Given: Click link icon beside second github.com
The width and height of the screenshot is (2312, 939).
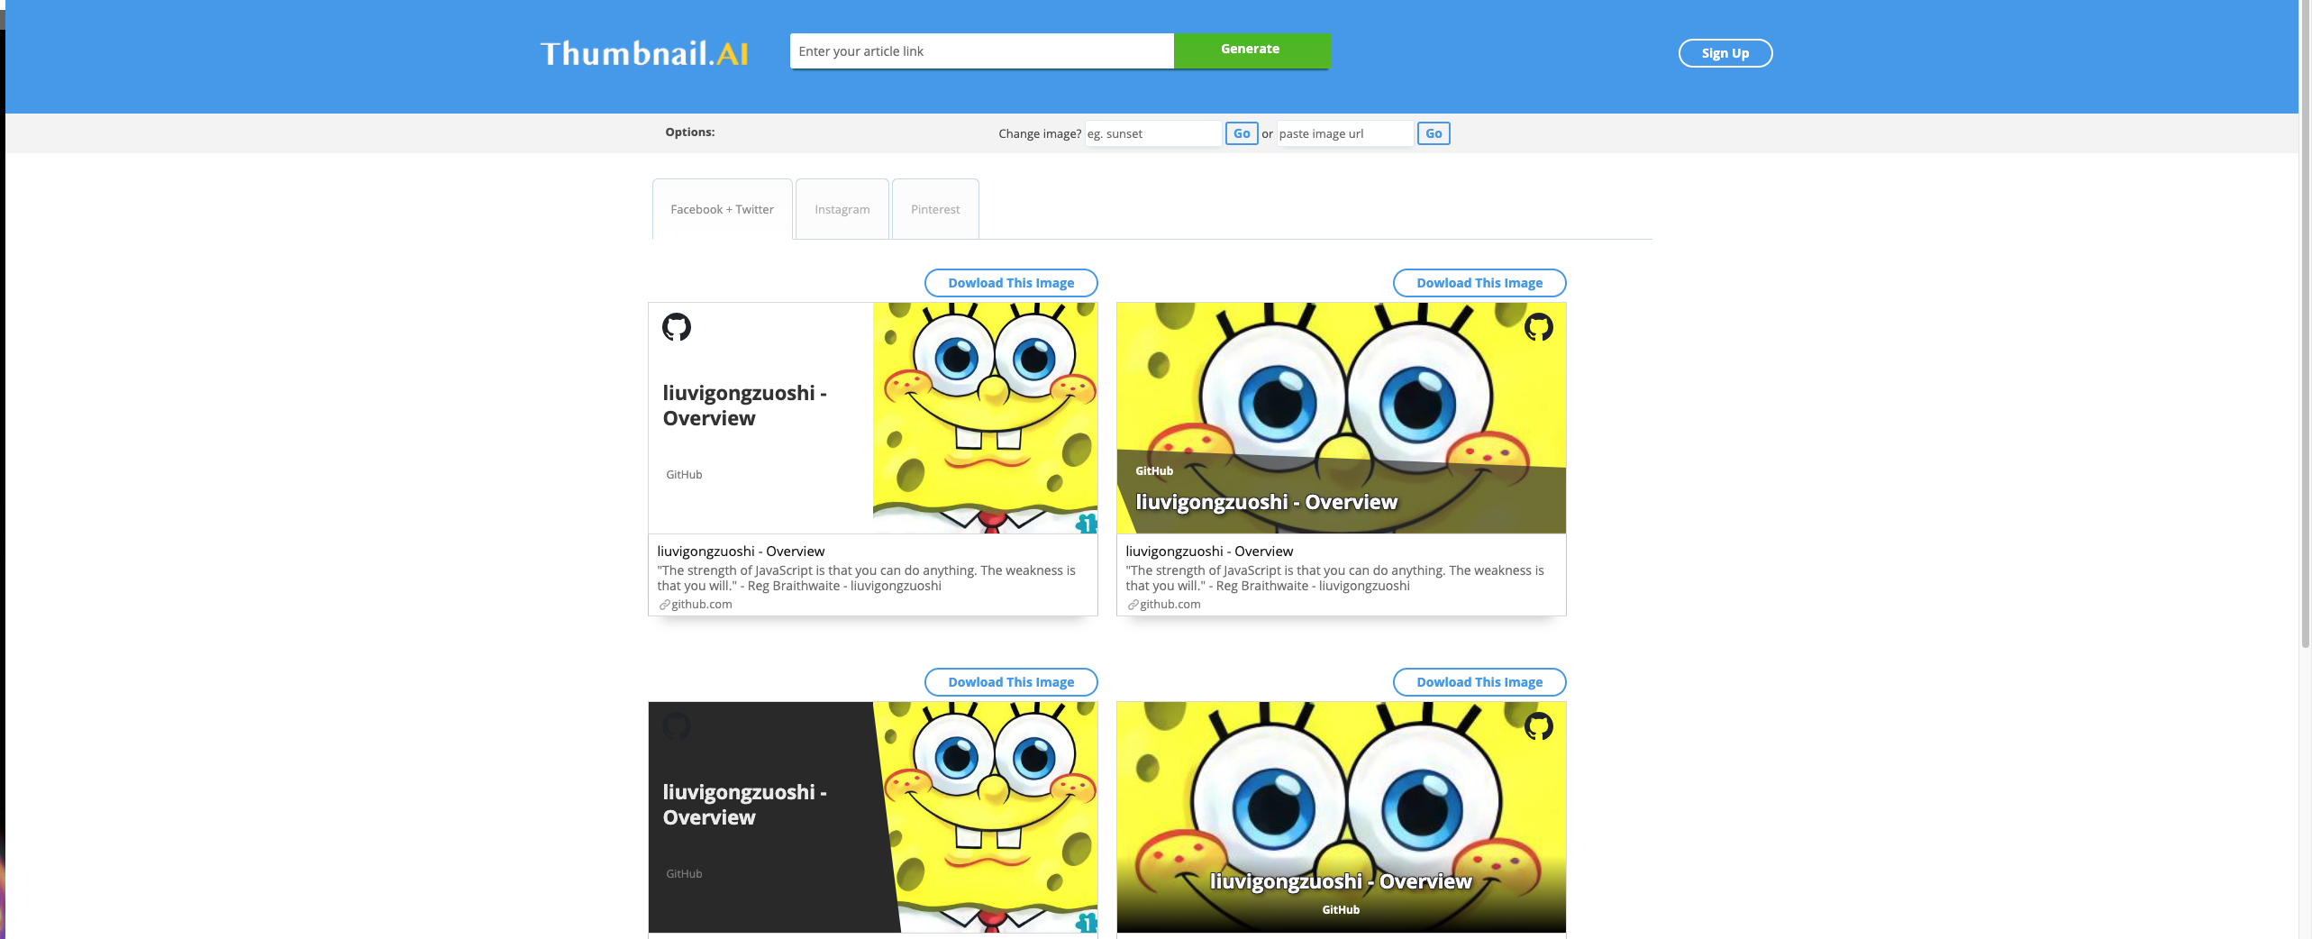Looking at the screenshot, I should click(x=1133, y=605).
